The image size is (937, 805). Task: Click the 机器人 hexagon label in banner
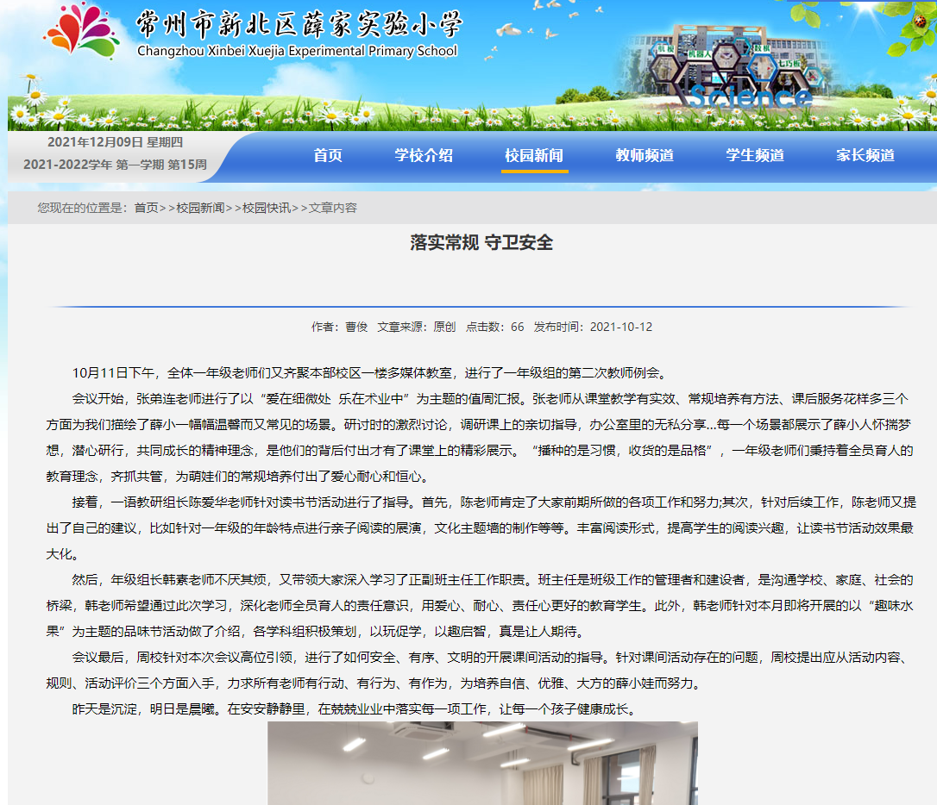click(x=699, y=53)
